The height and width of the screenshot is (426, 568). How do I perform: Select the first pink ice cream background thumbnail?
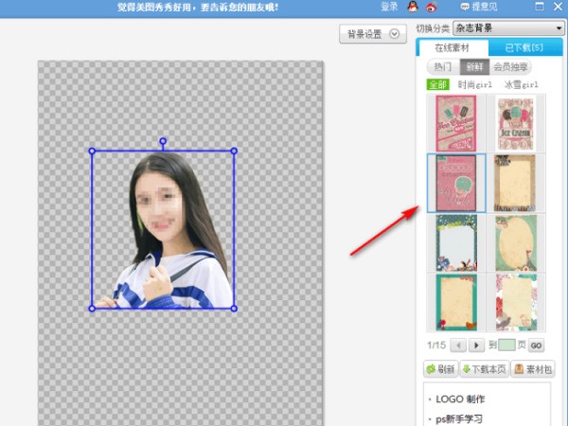(455, 122)
